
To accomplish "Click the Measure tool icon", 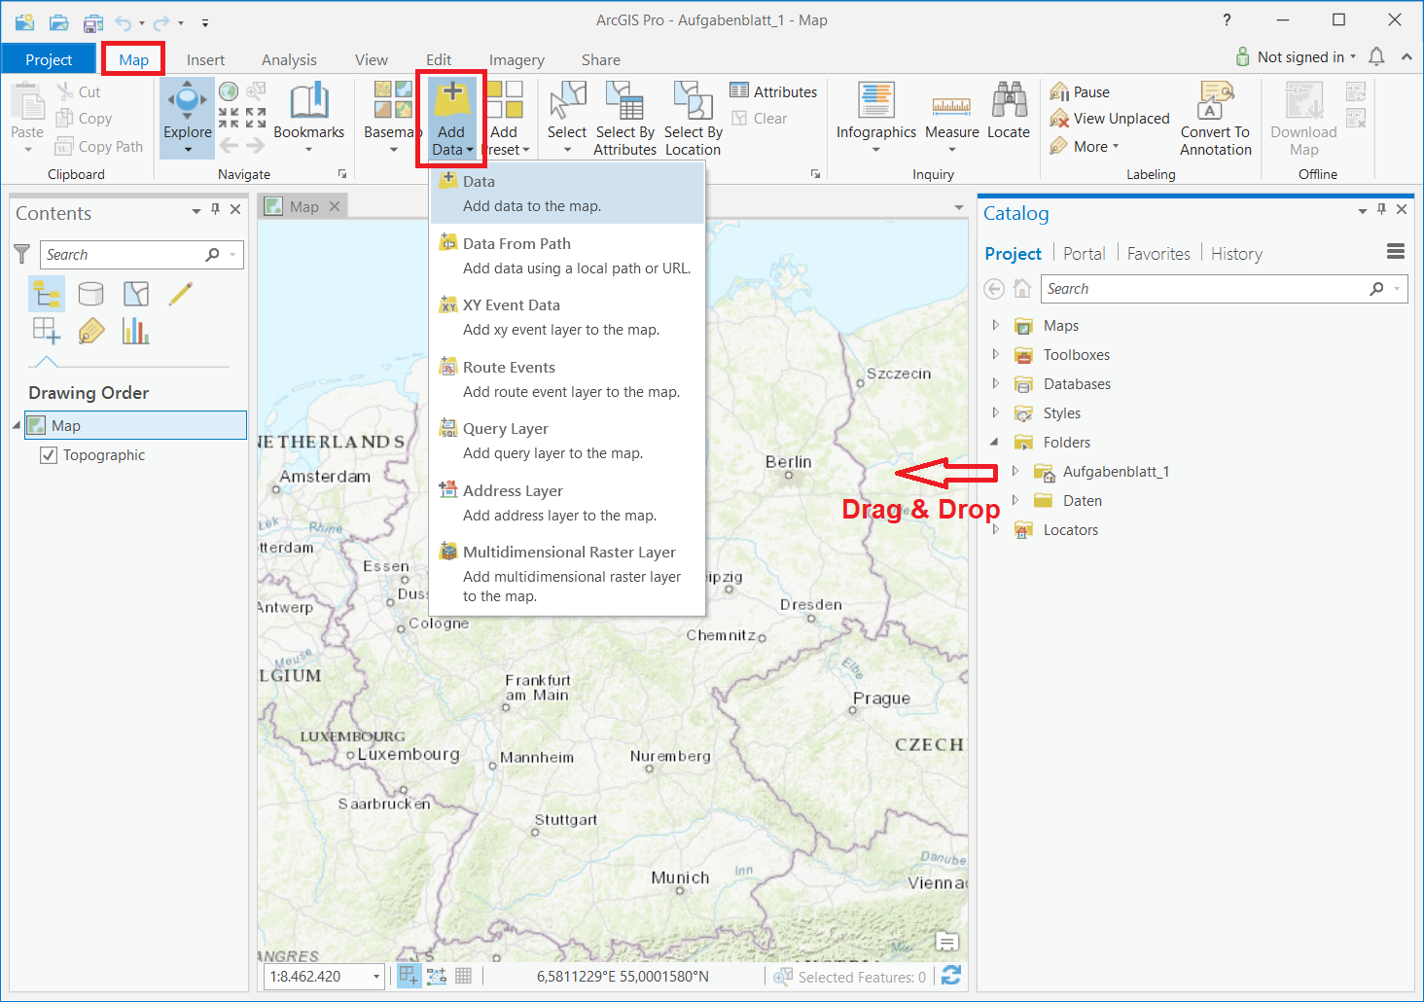I will point(951,105).
